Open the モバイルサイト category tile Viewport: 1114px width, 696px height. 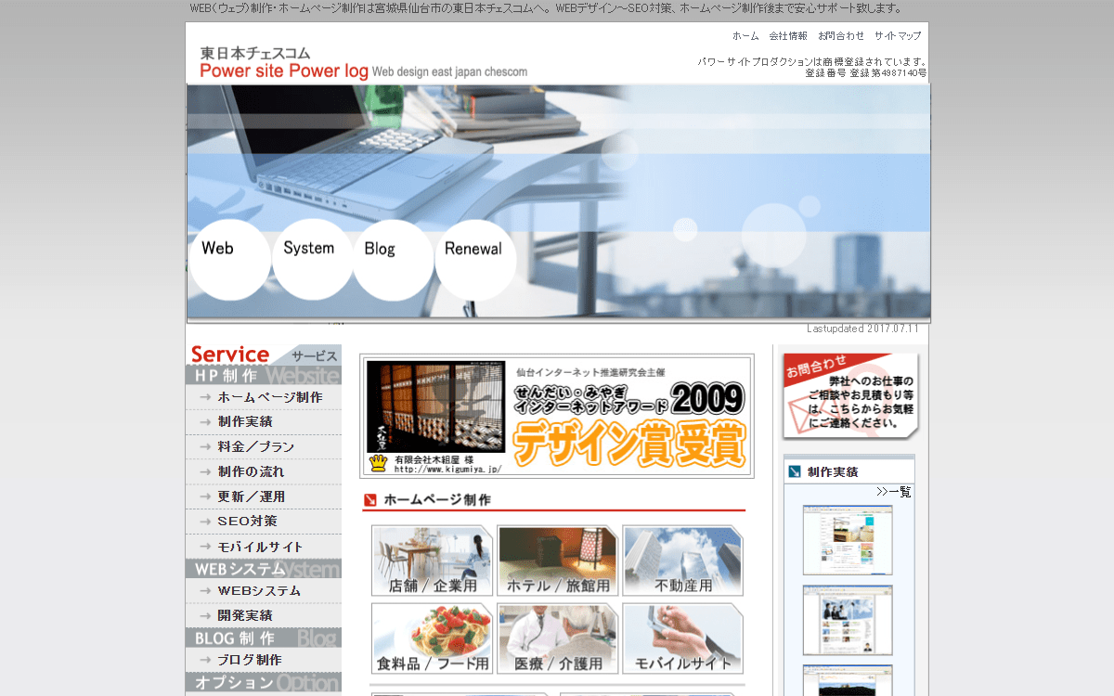pyautogui.click(x=682, y=638)
